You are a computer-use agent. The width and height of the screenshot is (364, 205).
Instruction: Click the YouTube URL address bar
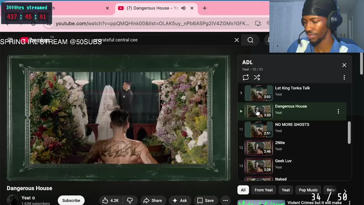tap(152, 23)
